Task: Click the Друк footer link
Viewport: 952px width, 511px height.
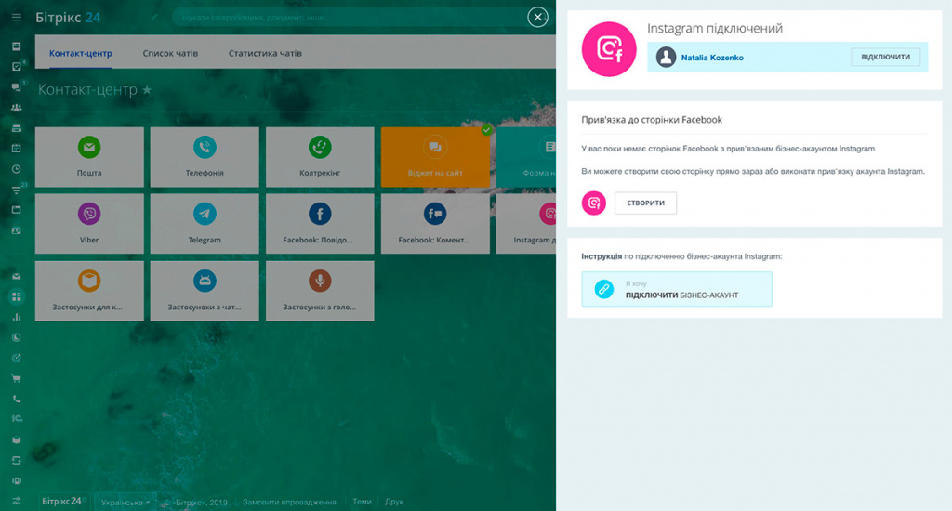Action: tap(394, 502)
